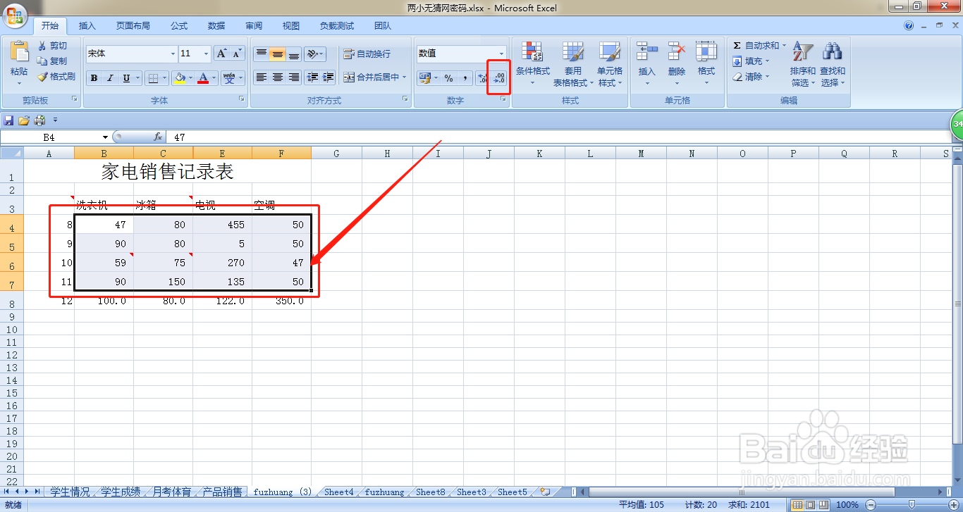
Task: Switch to the 数据 ribbon tab
Action: click(216, 26)
